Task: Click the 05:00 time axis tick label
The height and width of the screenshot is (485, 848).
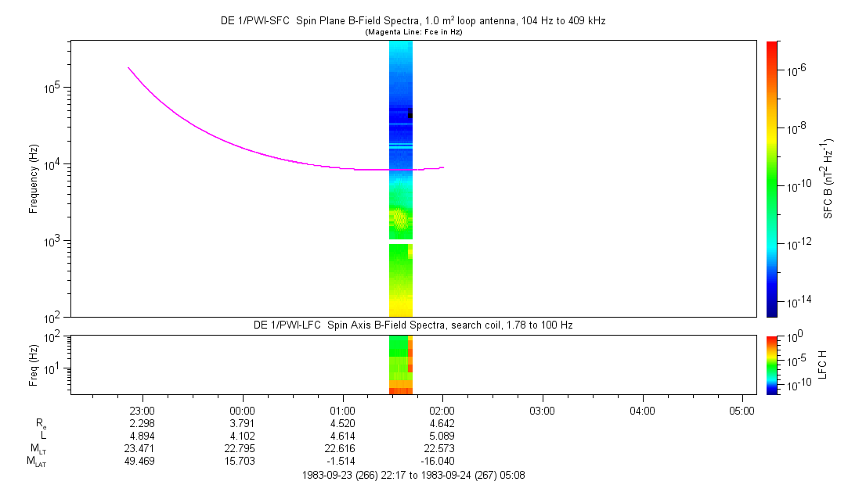Action: [742, 410]
